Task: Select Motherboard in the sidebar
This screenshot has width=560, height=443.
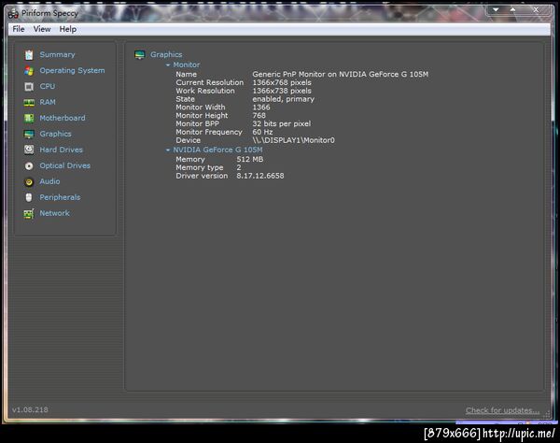Action: tap(63, 118)
